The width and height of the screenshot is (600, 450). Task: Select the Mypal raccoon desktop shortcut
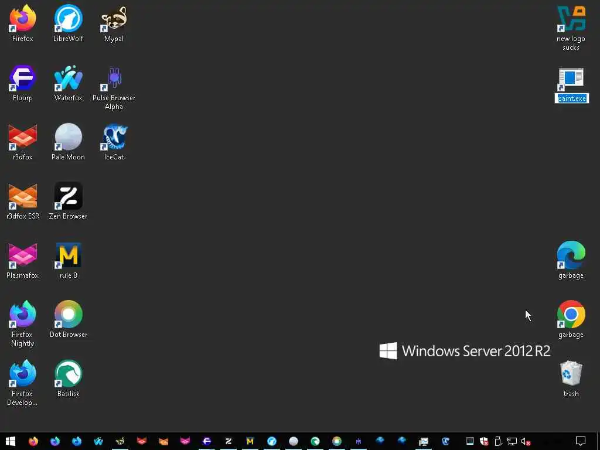114,23
